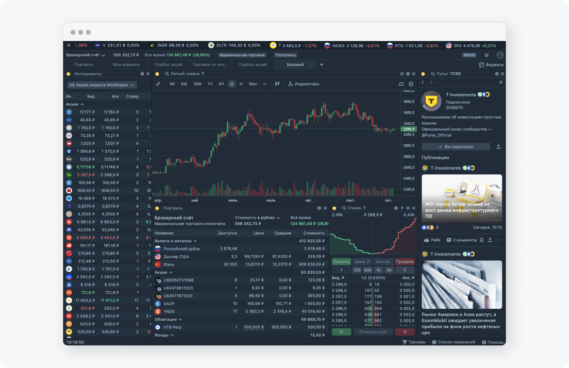569x368 pixels.
Task: Open settings gear of Стакан widget
Action: (396, 208)
